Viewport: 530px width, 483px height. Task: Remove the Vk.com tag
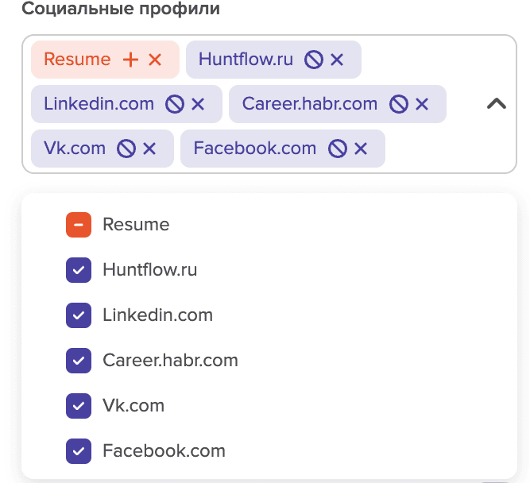pyautogui.click(x=149, y=149)
